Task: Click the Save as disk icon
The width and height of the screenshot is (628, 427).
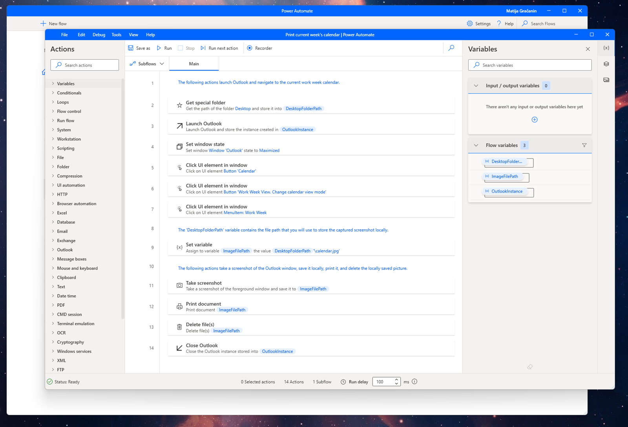Action: [x=131, y=48]
